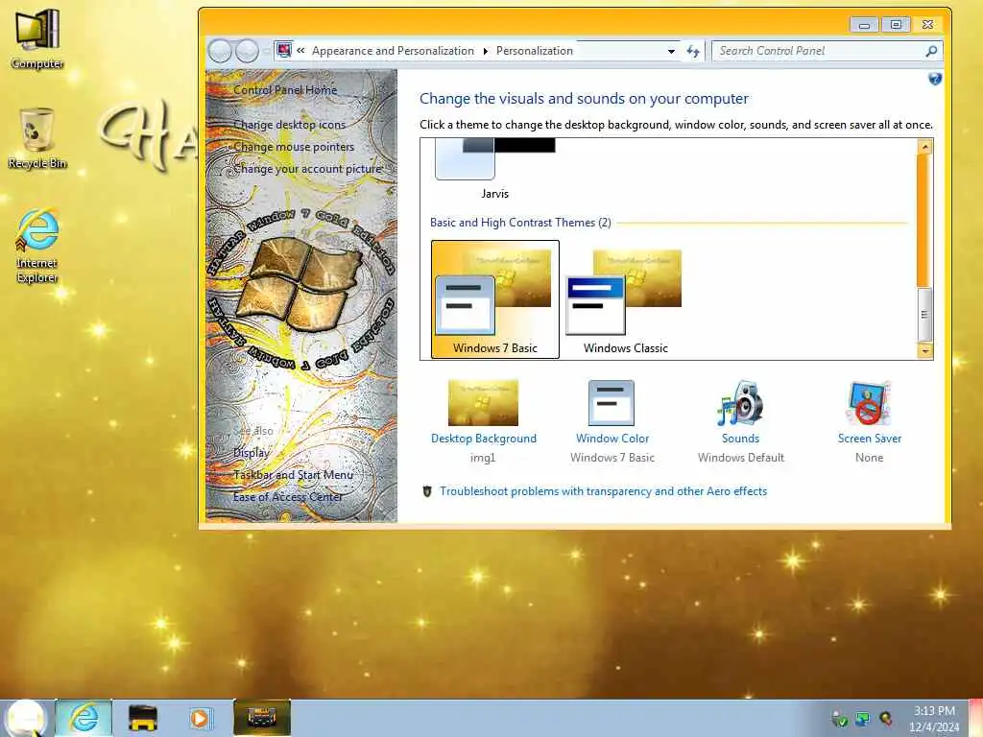This screenshot has height=737, width=983.
Task: Click the 'Basic and High Contrast Themes (2)' heading
Action: [520, 223]
